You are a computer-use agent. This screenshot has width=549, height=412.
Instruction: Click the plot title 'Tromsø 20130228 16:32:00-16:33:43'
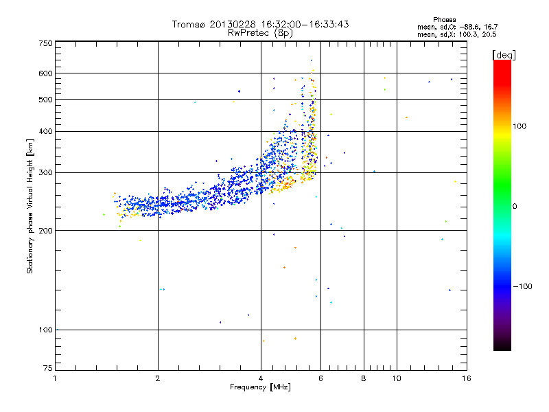pyautogui.click(x=260, y=24)
